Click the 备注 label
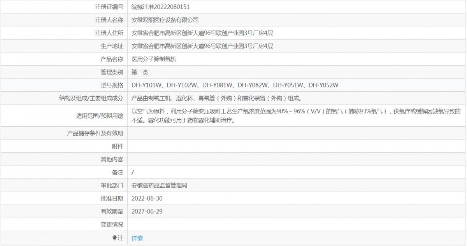Image resolution: width=467 pixels, height=246 pixels. (118, 172)
